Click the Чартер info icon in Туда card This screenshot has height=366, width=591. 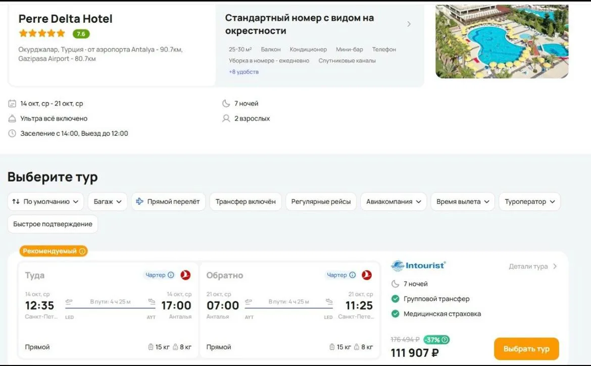click(x=171, y=275)
